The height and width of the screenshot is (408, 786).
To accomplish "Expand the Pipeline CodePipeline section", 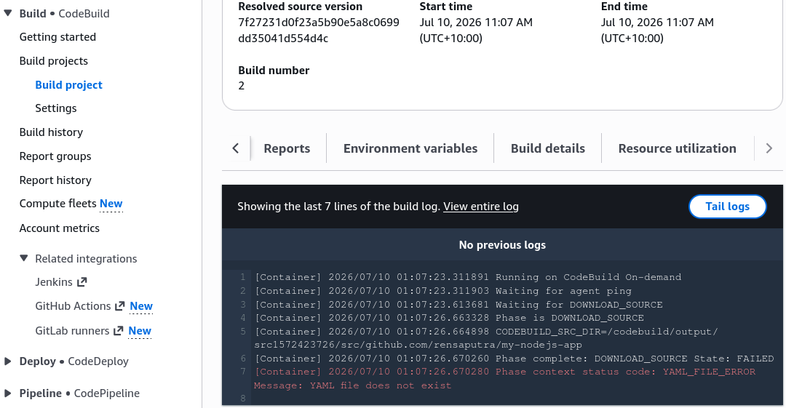I will [x=8, y=393].
